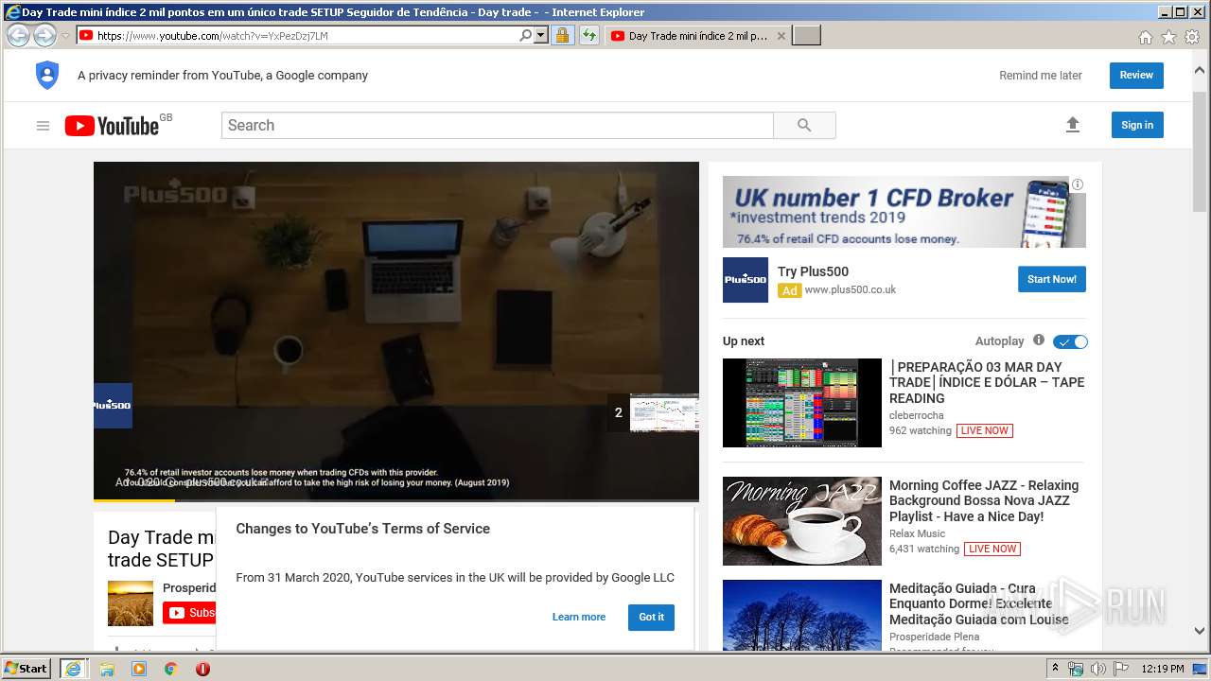Click Internet Explorer taskbar icon
Viewport: 1211px width, 681px height.
(73, 669)
